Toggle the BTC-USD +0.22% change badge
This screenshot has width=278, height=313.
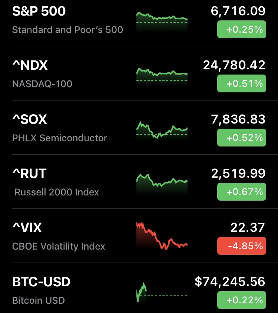click(241, 300)
